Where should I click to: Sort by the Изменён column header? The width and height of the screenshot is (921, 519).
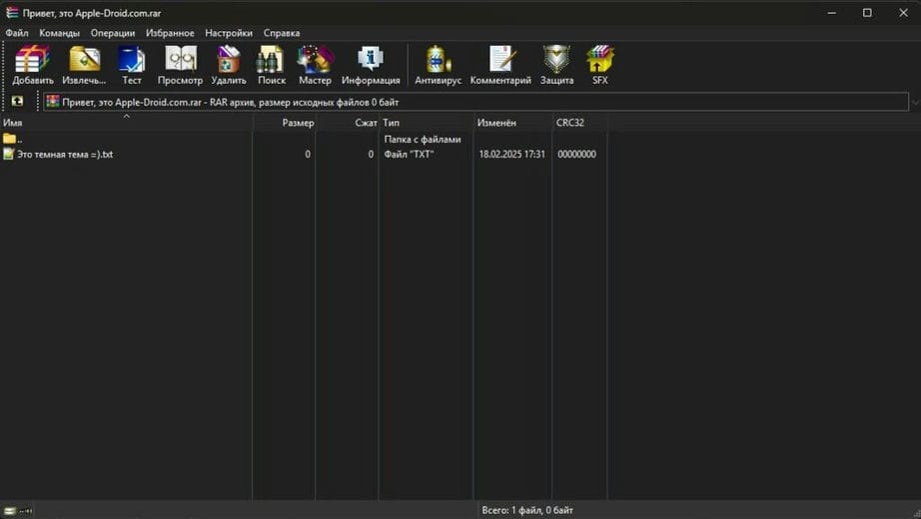[x=512, y=123]
